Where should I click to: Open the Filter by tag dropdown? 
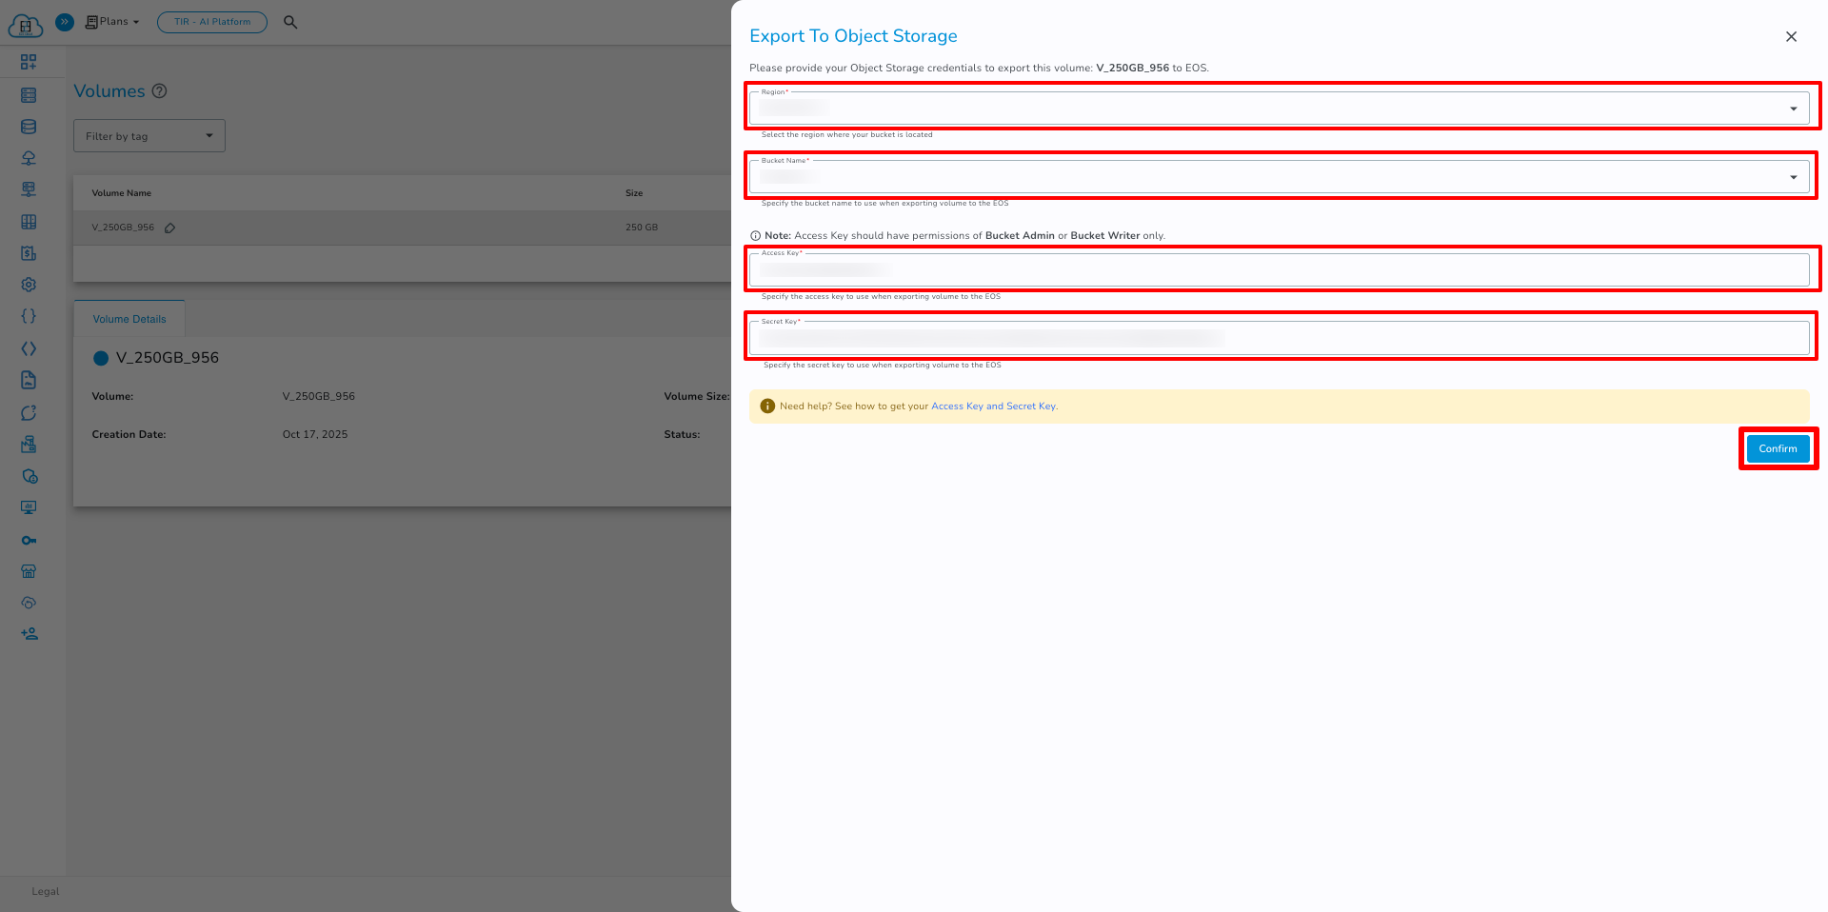point(149,135)
